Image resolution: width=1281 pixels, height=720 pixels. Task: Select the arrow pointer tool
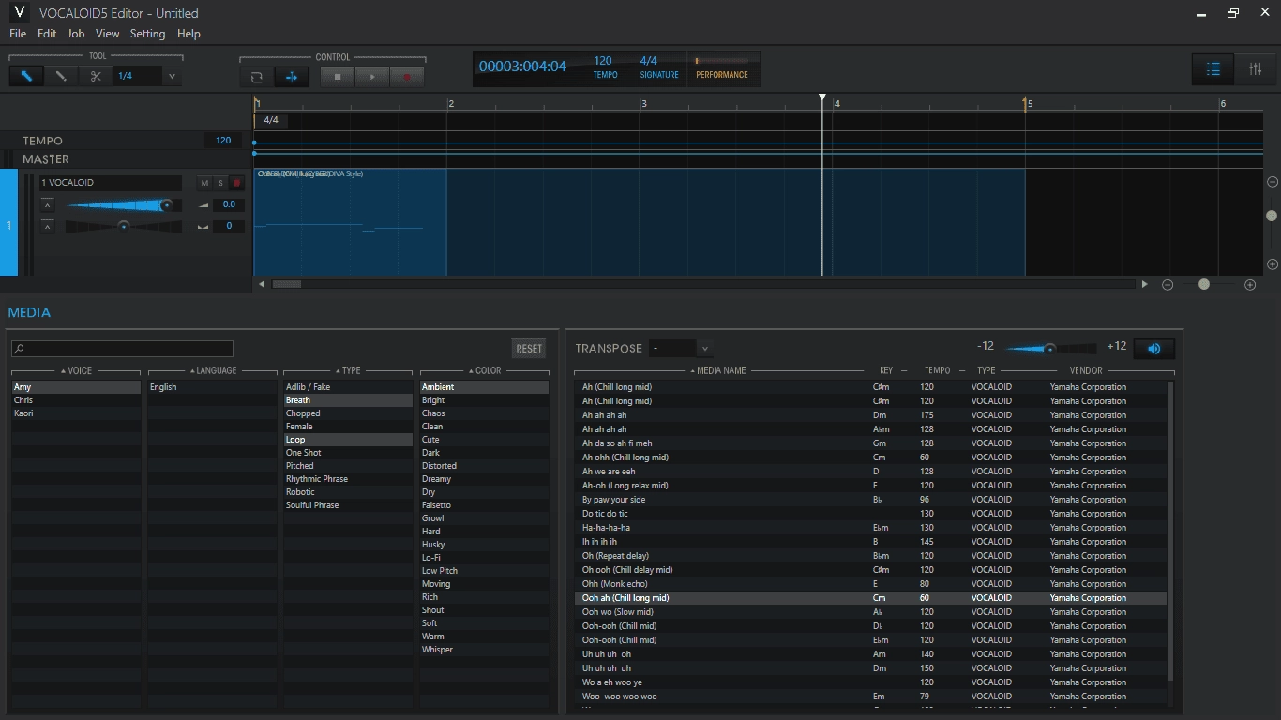pos(26,76)
